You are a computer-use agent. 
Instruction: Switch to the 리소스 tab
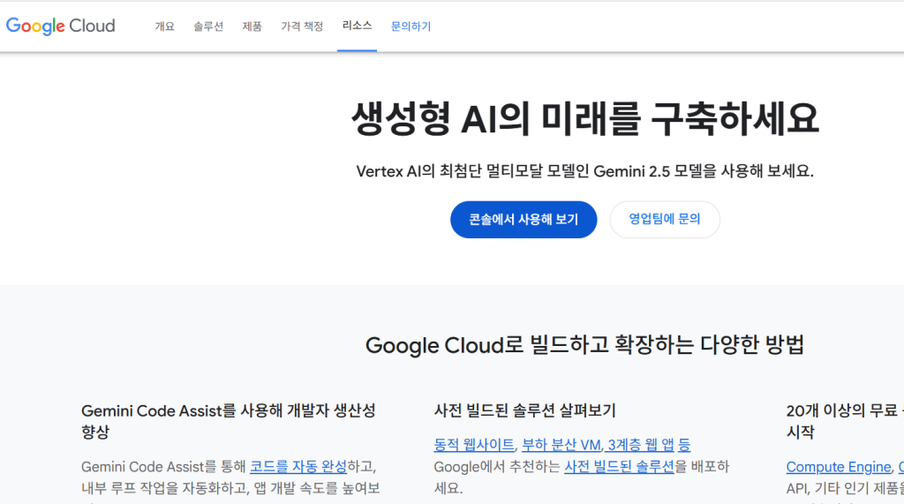(x=357, y=26)
